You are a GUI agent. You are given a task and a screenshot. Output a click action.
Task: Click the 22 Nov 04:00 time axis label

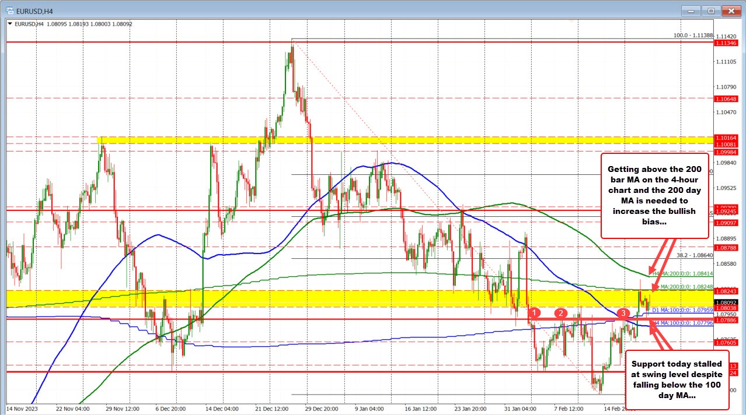[x=73, y=408]
